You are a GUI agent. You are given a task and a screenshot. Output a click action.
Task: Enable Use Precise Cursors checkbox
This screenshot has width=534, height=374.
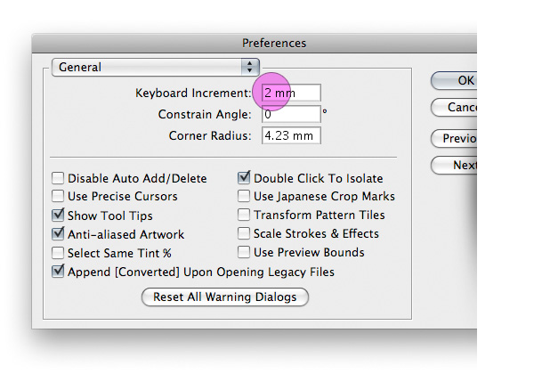click(58, 196)
